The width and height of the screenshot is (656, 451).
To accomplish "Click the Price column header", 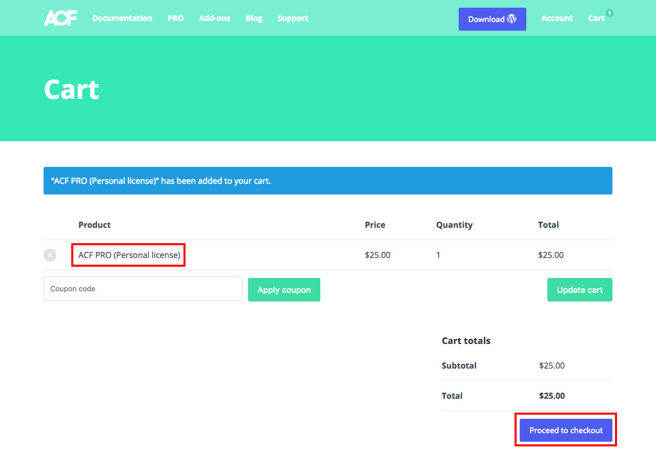I will pyautogui.click(x=375, y=225).
